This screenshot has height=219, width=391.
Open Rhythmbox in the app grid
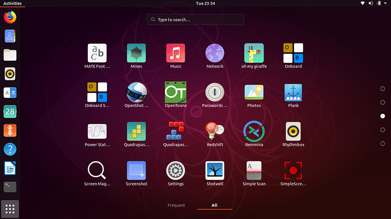click(294, 131)
